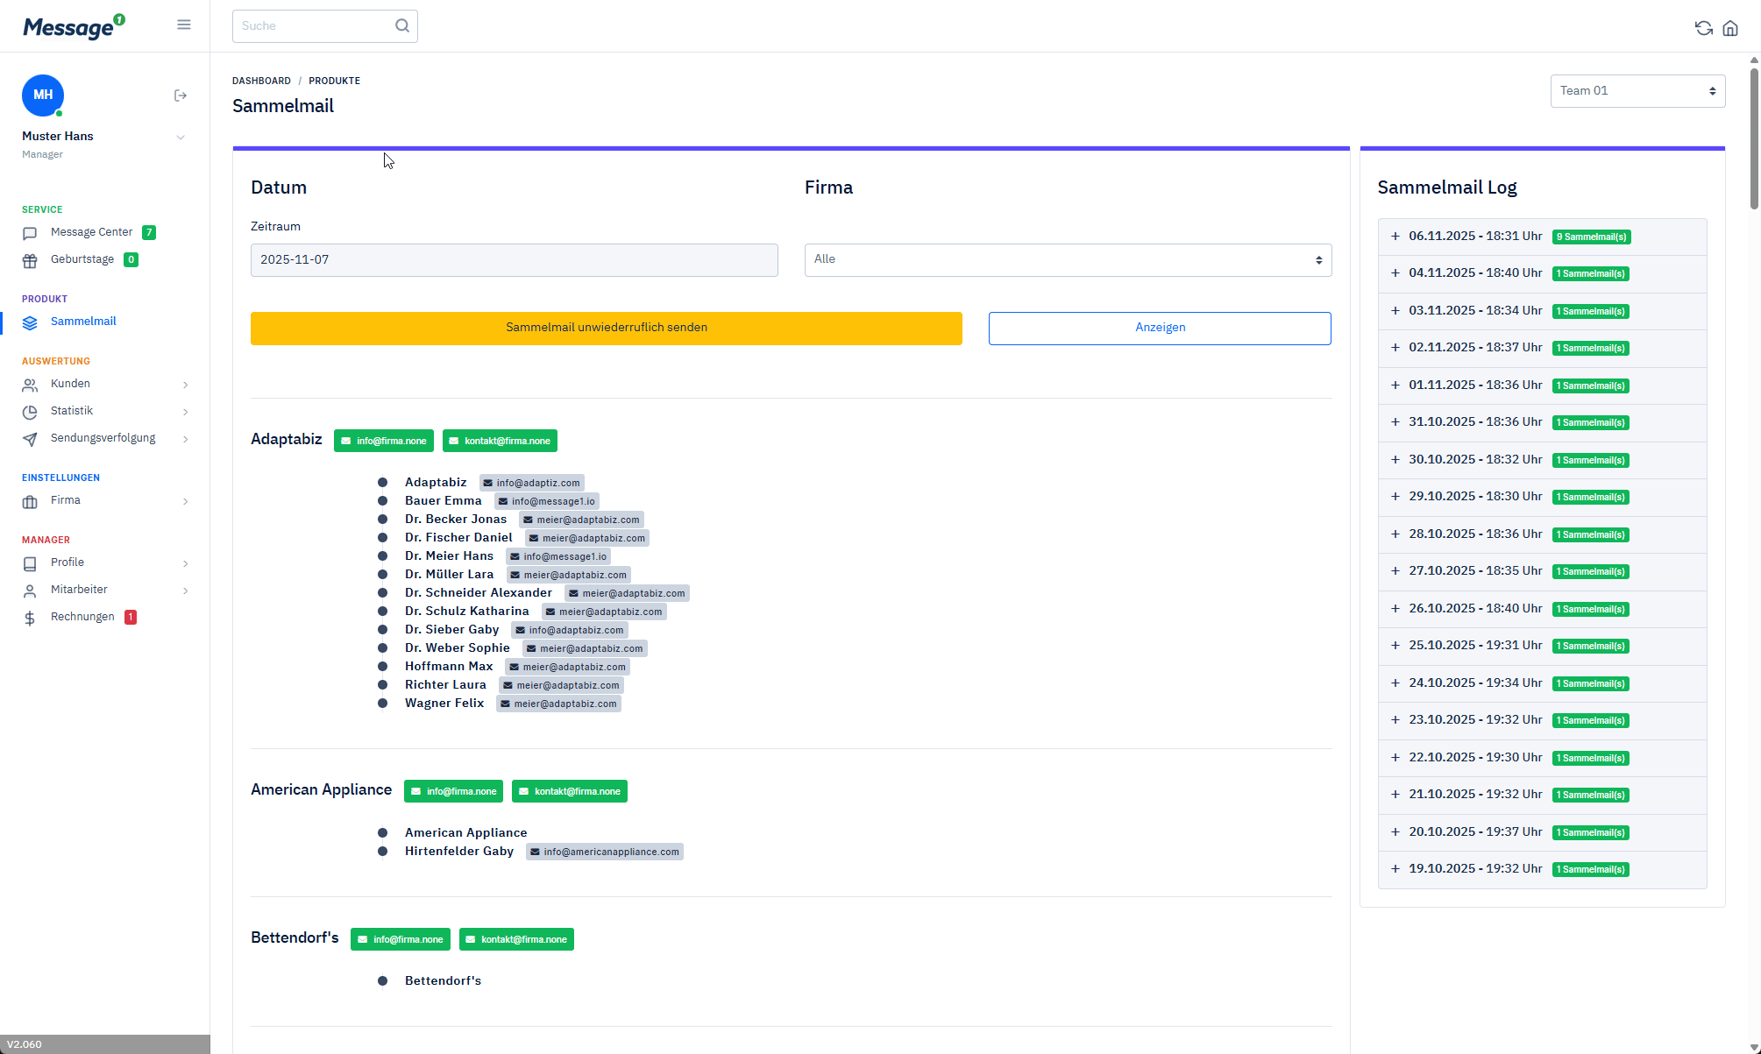
Task: Expand Muster Hans user menu chevron
Action: point(181,137)
